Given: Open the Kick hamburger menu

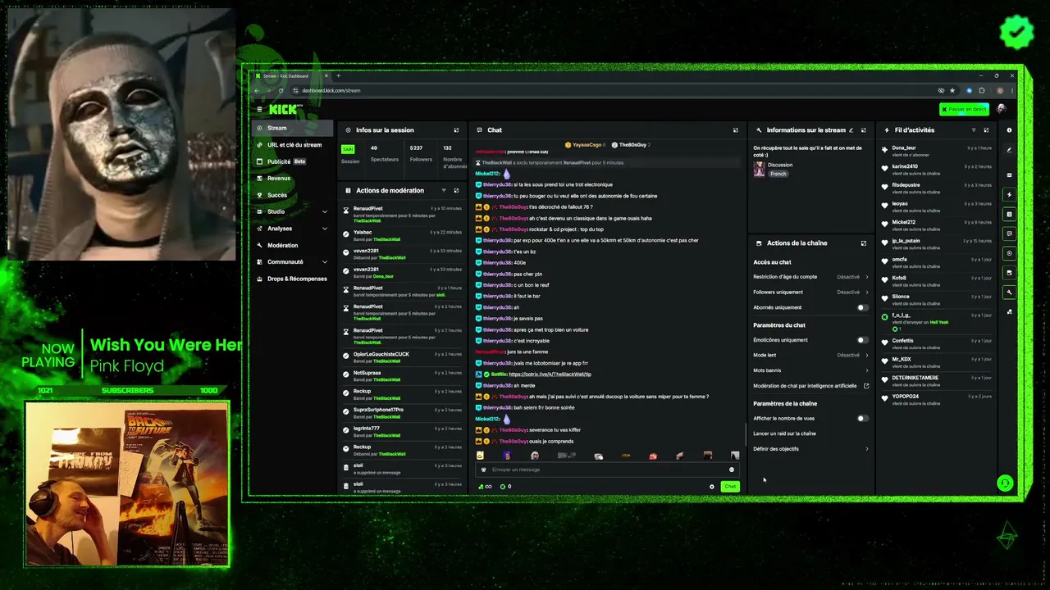Looking at the screenshot, I should tap(259, 109).
